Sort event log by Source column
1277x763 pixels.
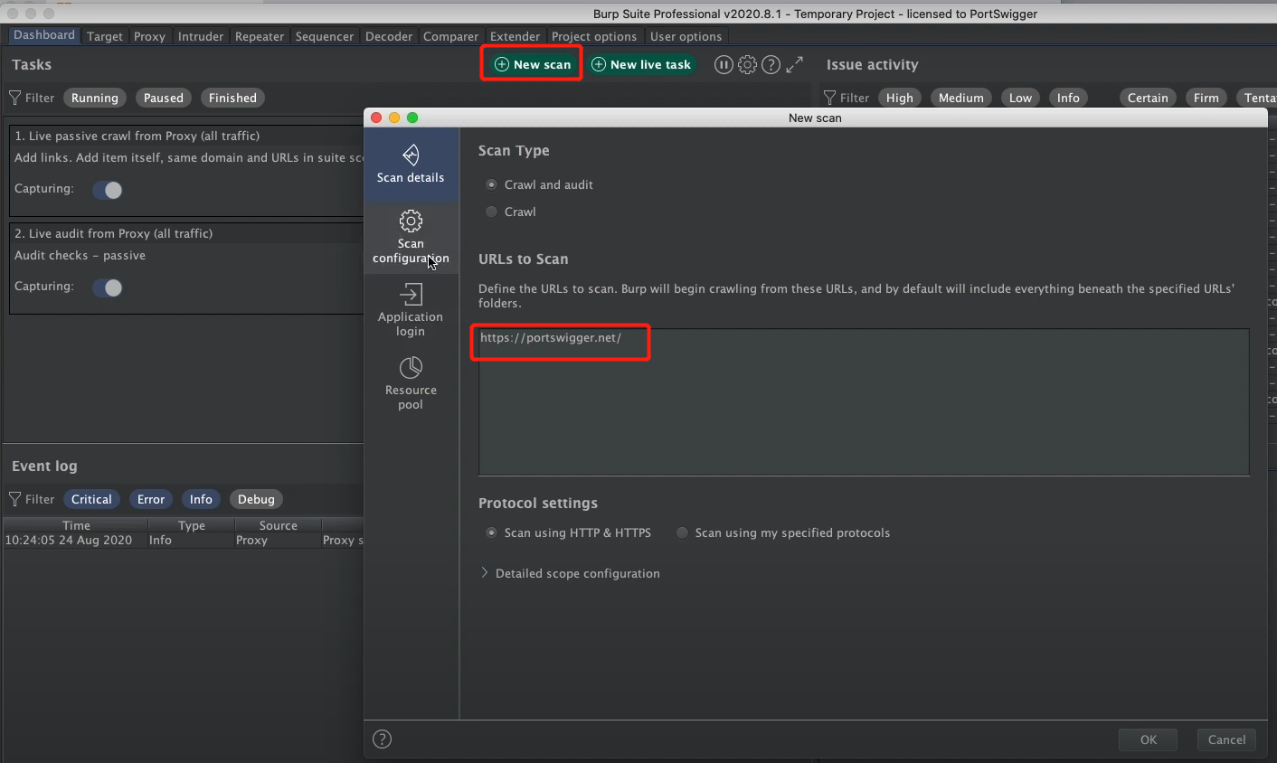(278, 525)
